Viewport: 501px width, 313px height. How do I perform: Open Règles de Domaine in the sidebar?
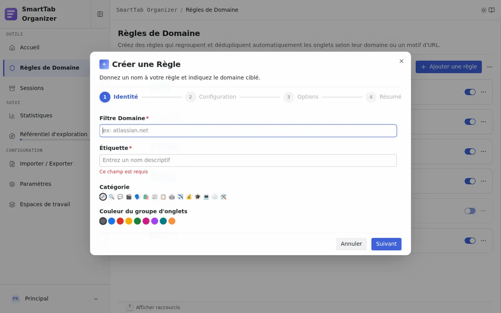(55, 68)
